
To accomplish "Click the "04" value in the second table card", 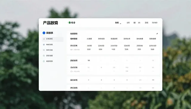I will pos(89,60).
